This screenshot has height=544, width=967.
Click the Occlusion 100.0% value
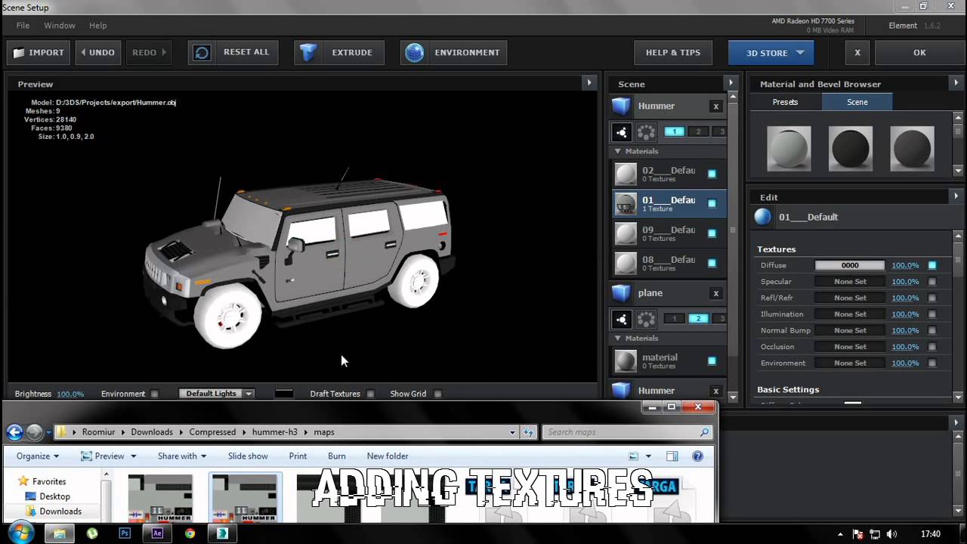click(x=905, y=347)
